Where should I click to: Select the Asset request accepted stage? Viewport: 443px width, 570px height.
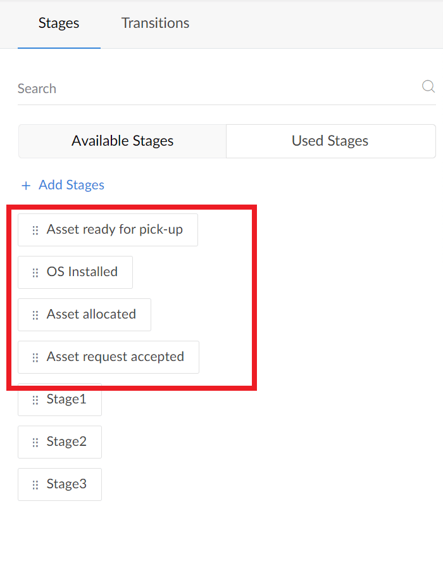pyautogui.click(x=108, y=357)
